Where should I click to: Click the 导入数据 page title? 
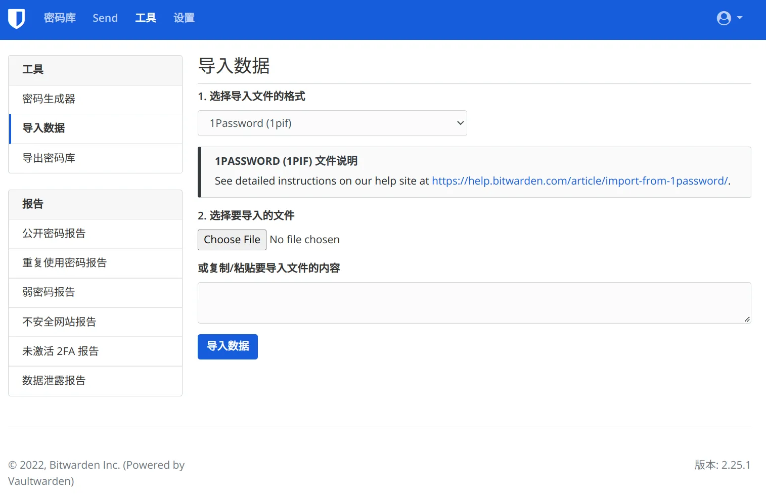click(x=234, y=66)
